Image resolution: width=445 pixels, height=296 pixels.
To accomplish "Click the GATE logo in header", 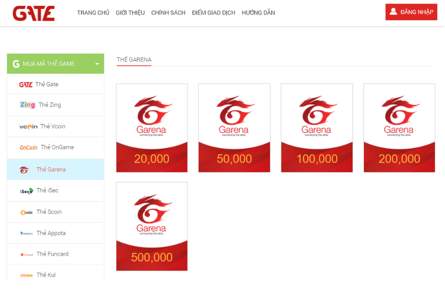I will [x=33, y=13].
